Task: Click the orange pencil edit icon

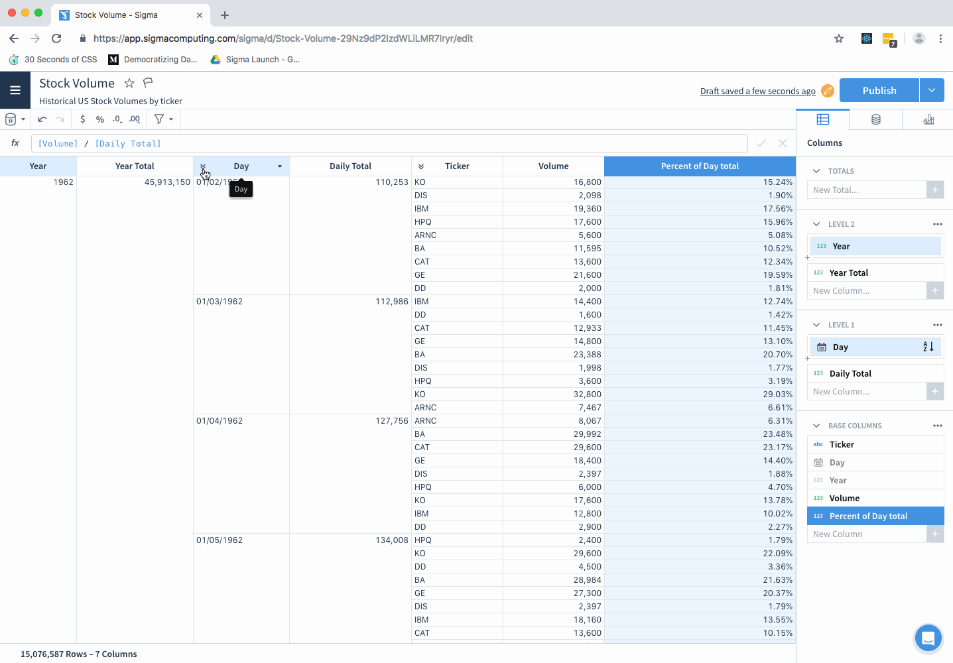Action: click(x=828, y=91)
